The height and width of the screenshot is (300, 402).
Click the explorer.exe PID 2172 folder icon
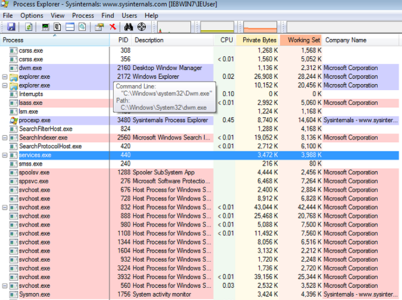tap(14, 77)
